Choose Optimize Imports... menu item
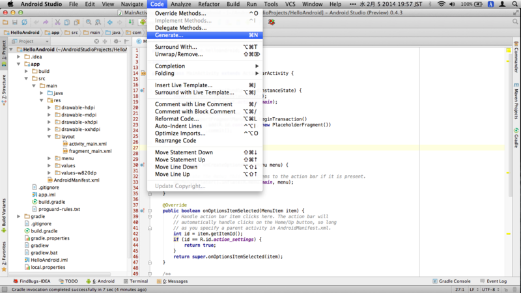Screen dimensions: 521x293 (x=204, y=133)
